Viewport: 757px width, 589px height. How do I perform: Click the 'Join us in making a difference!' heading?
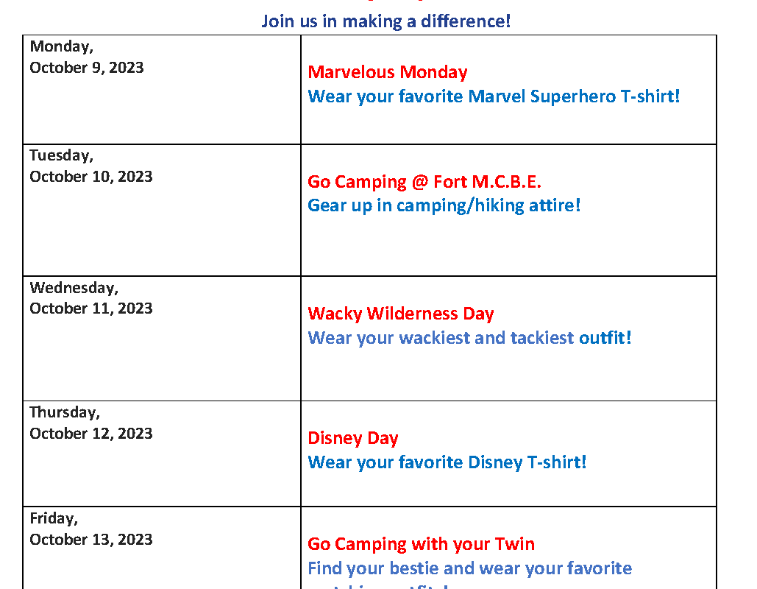coord(385,21)
